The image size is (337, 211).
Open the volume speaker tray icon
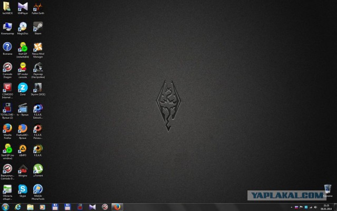(315, 207)
